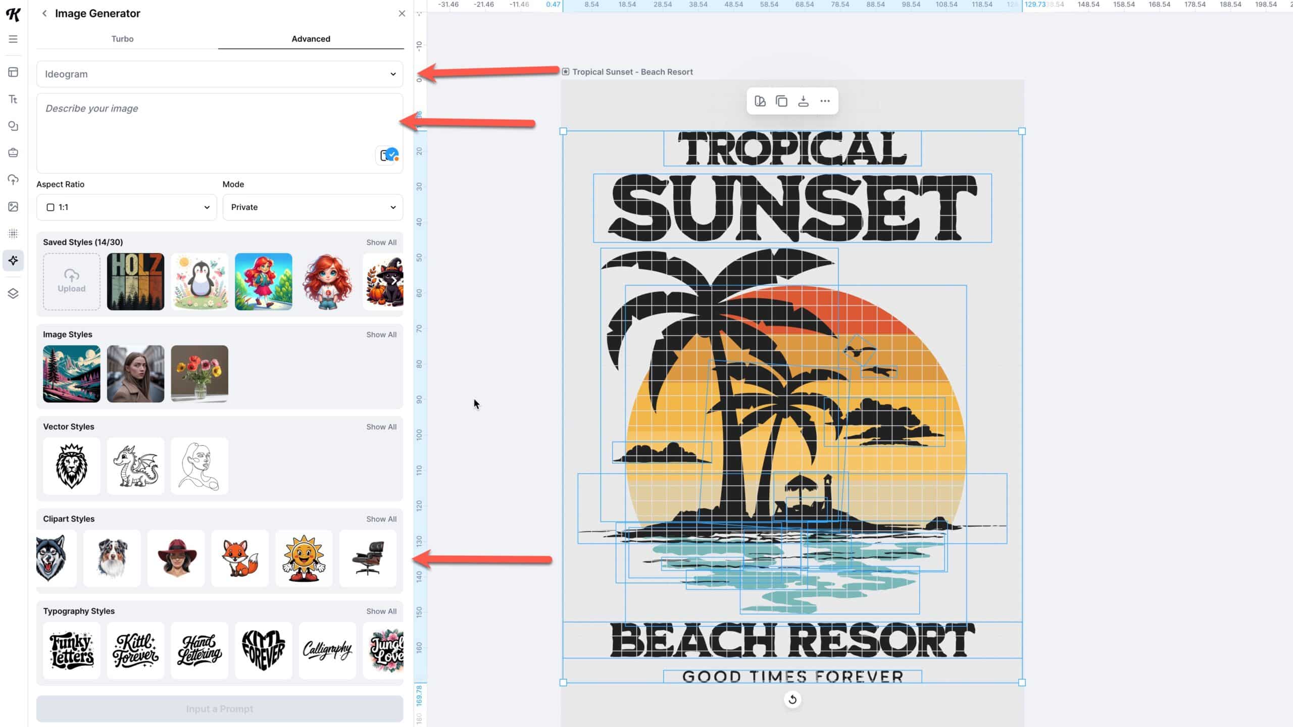
Task: Download selection from floating toolbar
Action: (803, 101)
